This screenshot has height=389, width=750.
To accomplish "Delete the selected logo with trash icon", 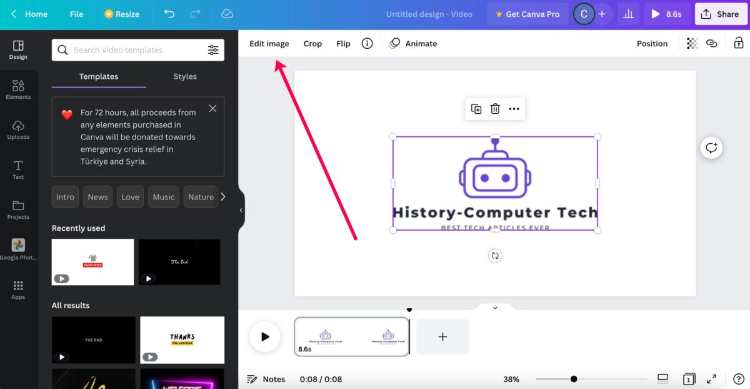I will pos(495,109).
